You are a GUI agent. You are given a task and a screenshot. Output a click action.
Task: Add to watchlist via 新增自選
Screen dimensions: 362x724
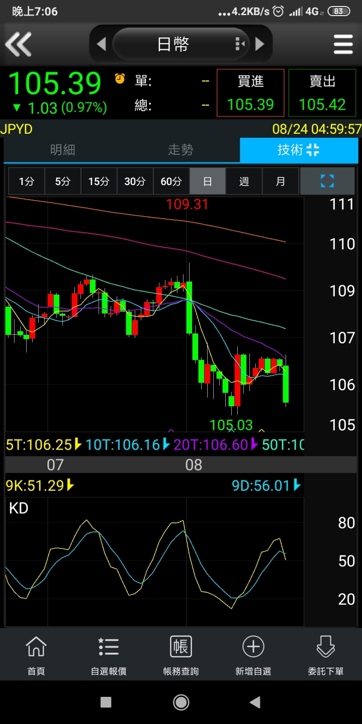coord(253,656)
